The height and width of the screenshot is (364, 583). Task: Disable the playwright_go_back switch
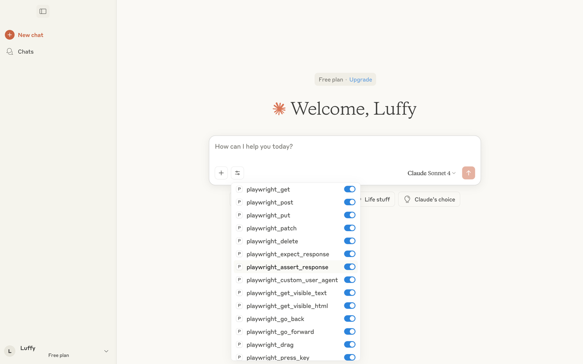350,319
